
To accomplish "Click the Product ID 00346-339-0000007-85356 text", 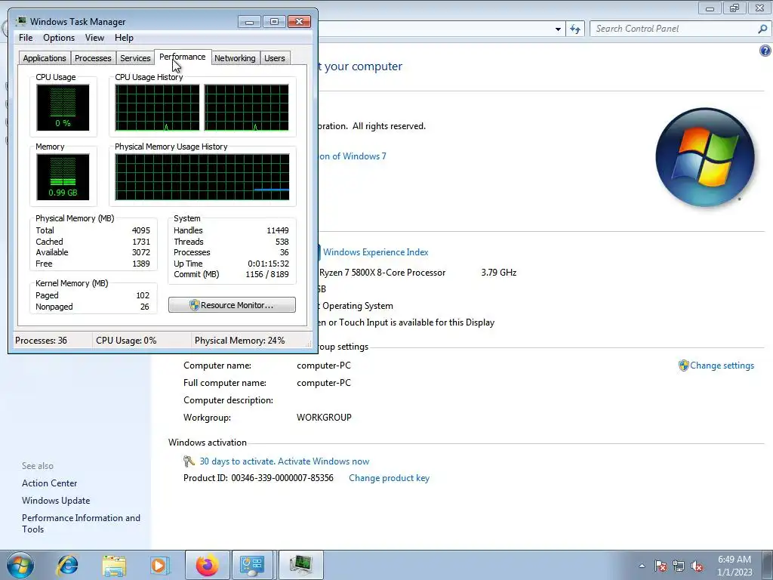I will pos(258,478).
